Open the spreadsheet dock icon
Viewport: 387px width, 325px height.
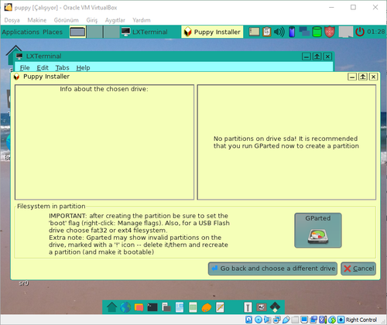(x=193, y=307)
